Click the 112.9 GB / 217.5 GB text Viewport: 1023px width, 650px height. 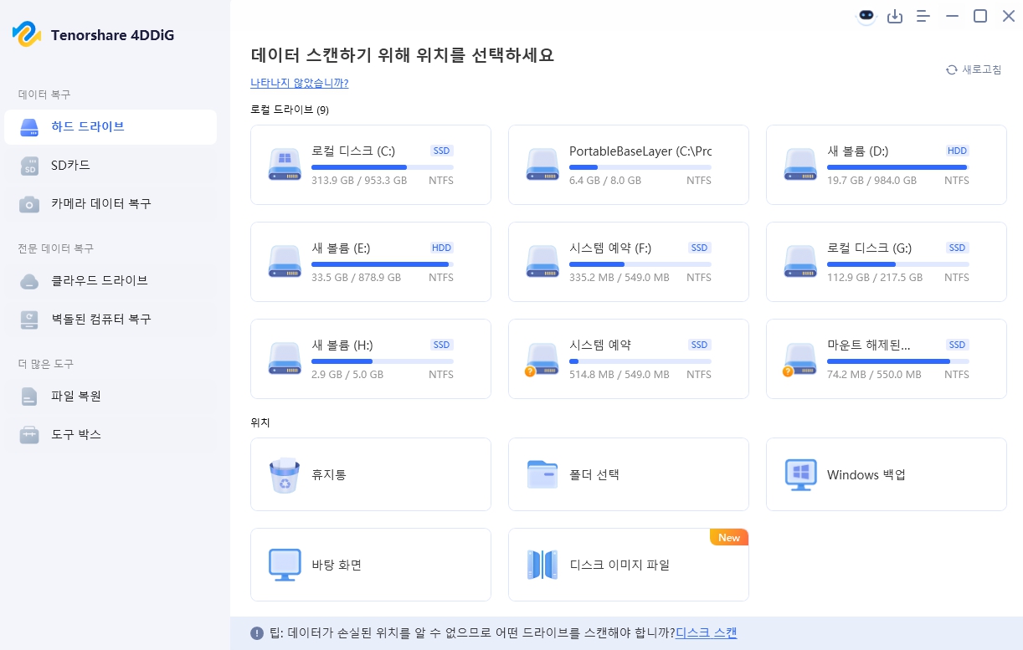pos(875,278)
